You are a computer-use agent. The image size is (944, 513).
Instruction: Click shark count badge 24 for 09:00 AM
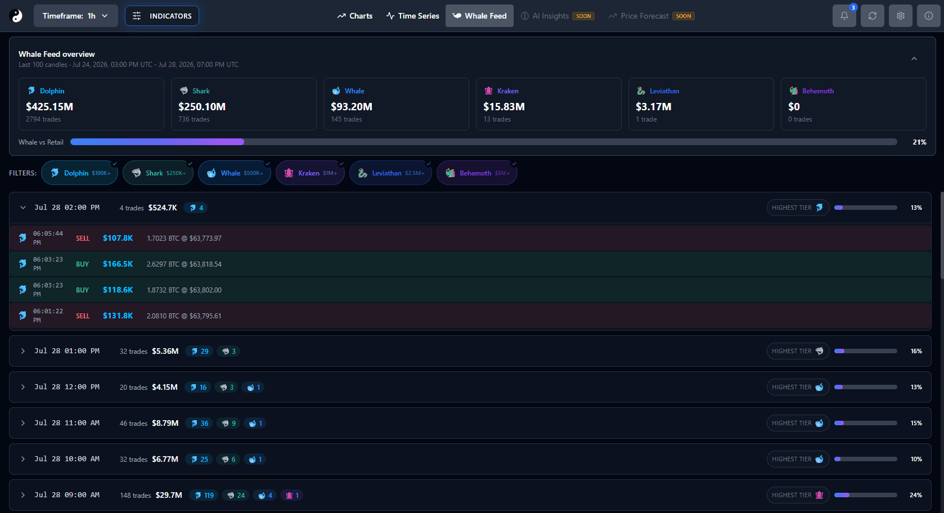point(236,495)
